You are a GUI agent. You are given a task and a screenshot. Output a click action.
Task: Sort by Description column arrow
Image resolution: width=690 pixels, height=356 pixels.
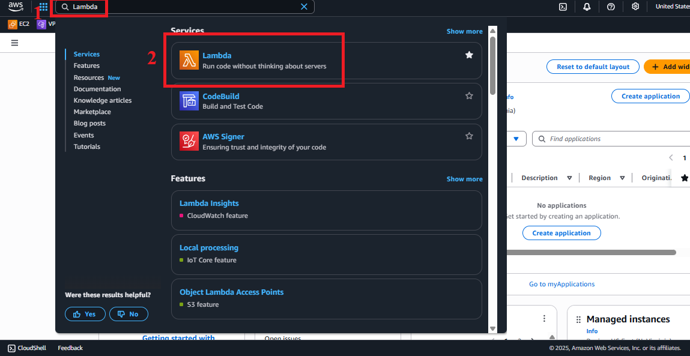(569, 178)
